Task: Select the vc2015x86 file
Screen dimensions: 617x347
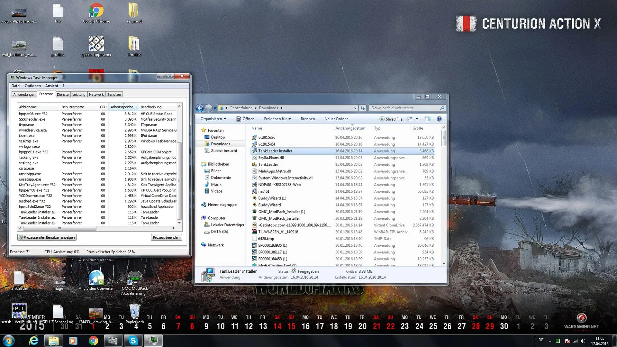Action: tap(342, 138)
